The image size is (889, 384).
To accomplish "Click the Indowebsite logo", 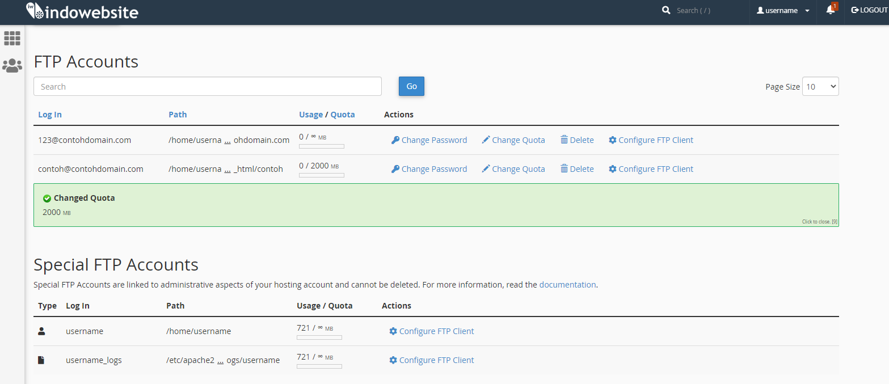I will (82, 11).
